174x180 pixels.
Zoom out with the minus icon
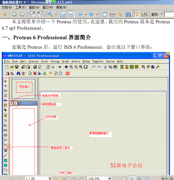pos(80,14)
